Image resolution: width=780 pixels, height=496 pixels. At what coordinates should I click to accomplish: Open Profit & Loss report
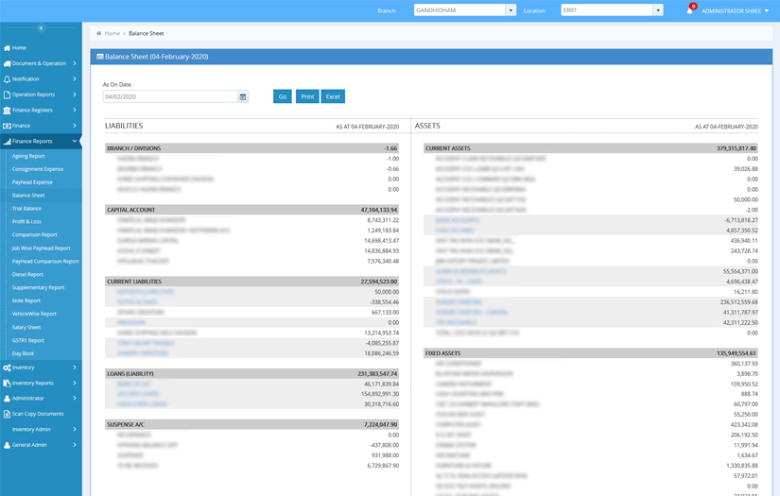pos(26,222)
